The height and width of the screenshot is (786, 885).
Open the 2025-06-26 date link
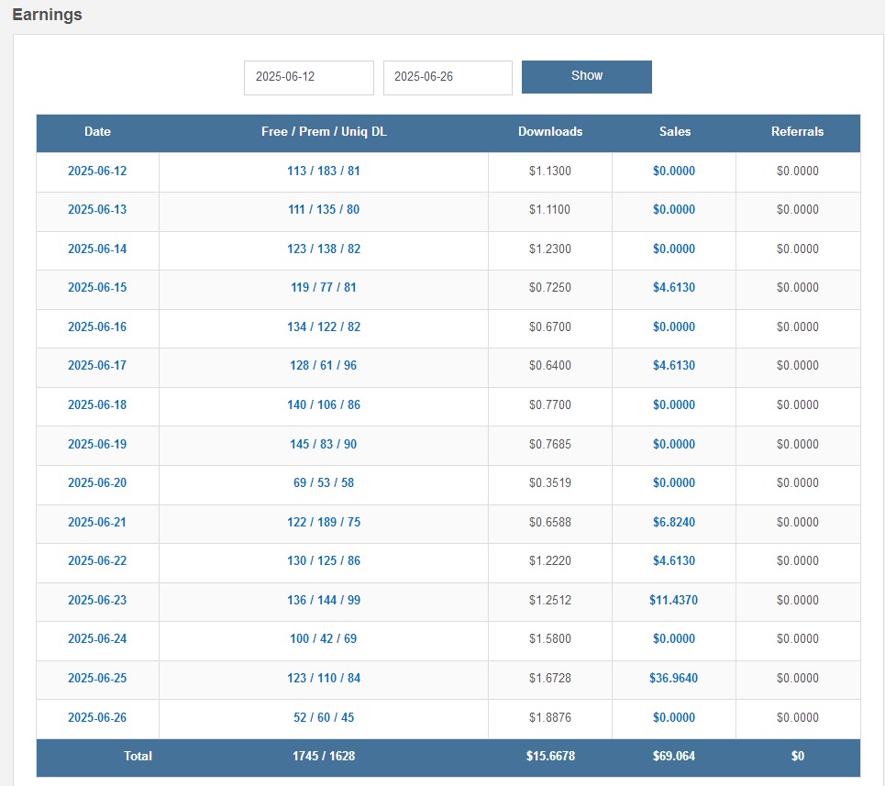pyautogui.click(x=97, y=717)
